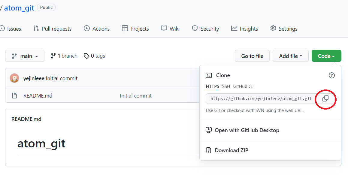Open the repository Settings tab
Screen dimensions: 348x178
(x=284, y=29)
